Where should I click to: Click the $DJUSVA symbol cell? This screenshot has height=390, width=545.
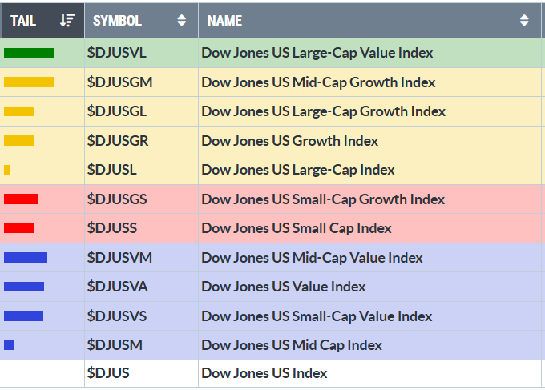141,287
